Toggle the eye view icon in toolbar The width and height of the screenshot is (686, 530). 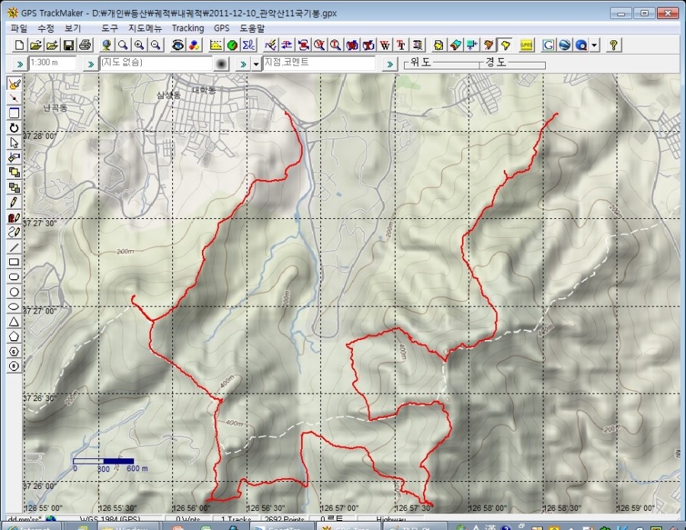click(178, 45)
